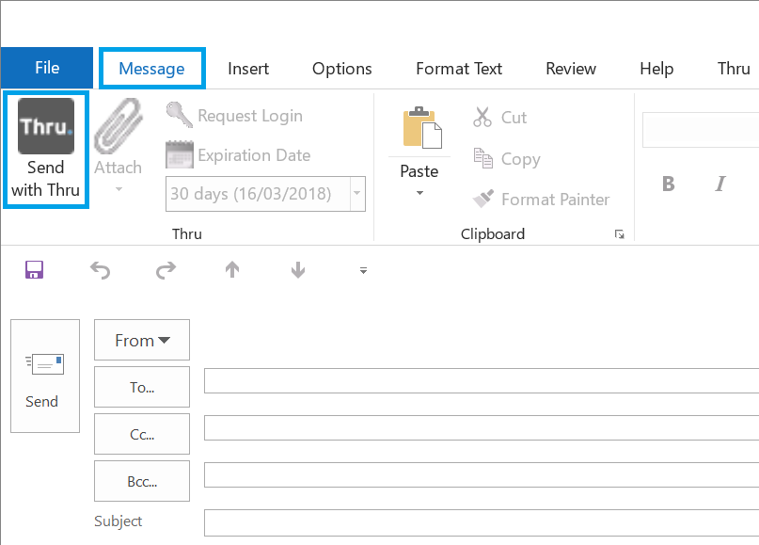Screen dimensions: 759x545
Task: Open the File tab
Action: coord(47,68)
